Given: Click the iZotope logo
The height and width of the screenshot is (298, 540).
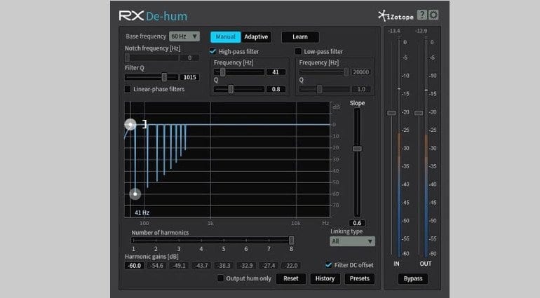Looking at the screenshot, I should tap(396, 16).
